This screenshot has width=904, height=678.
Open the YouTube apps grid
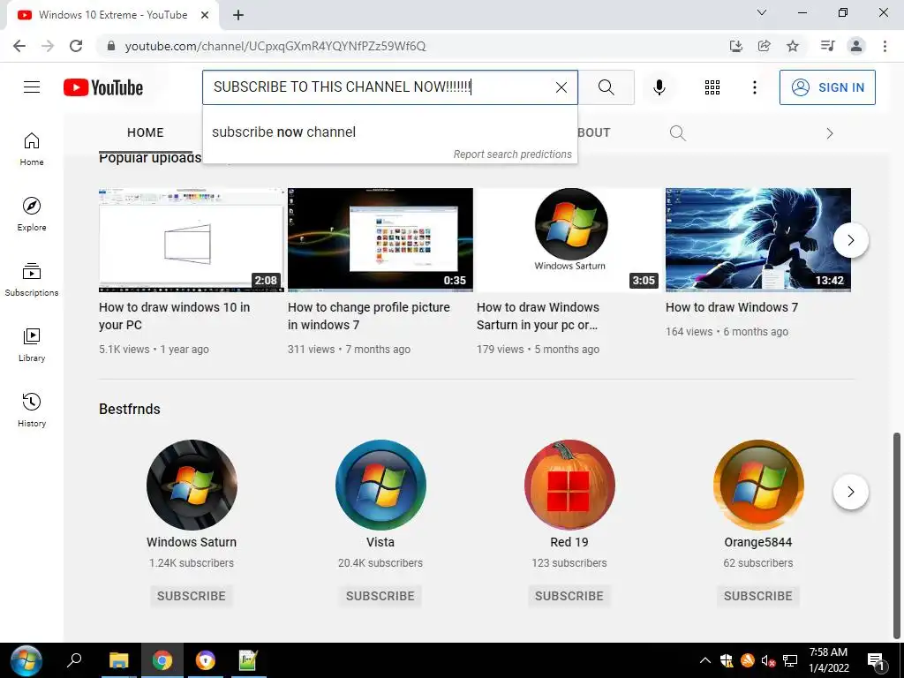[712, 87]
